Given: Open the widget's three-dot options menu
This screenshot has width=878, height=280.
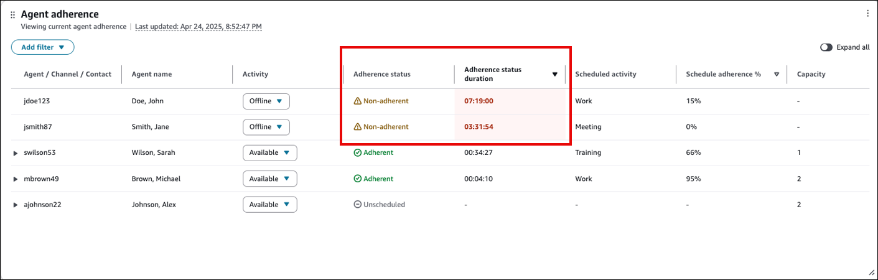Looking at the screenshot, I should coord(867,14).
